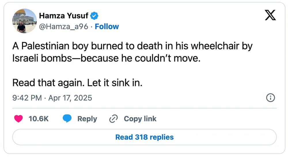Click the chain link copy icon

[x=114, y=119]
